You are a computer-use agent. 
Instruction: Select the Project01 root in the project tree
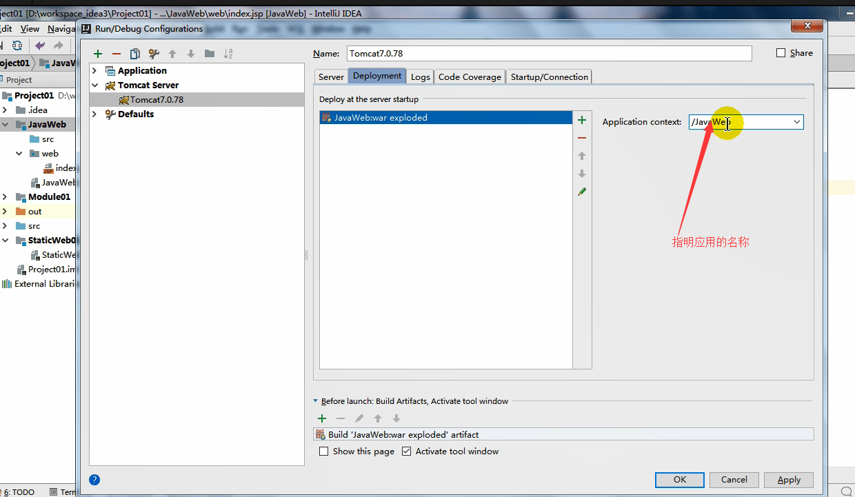[x=34, y=96]
